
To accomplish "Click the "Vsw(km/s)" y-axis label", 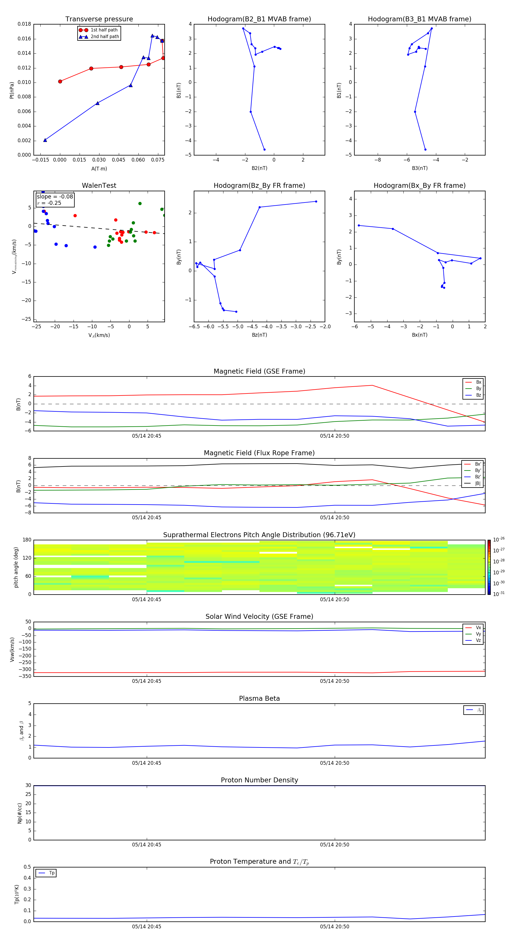I will [12, 649].
